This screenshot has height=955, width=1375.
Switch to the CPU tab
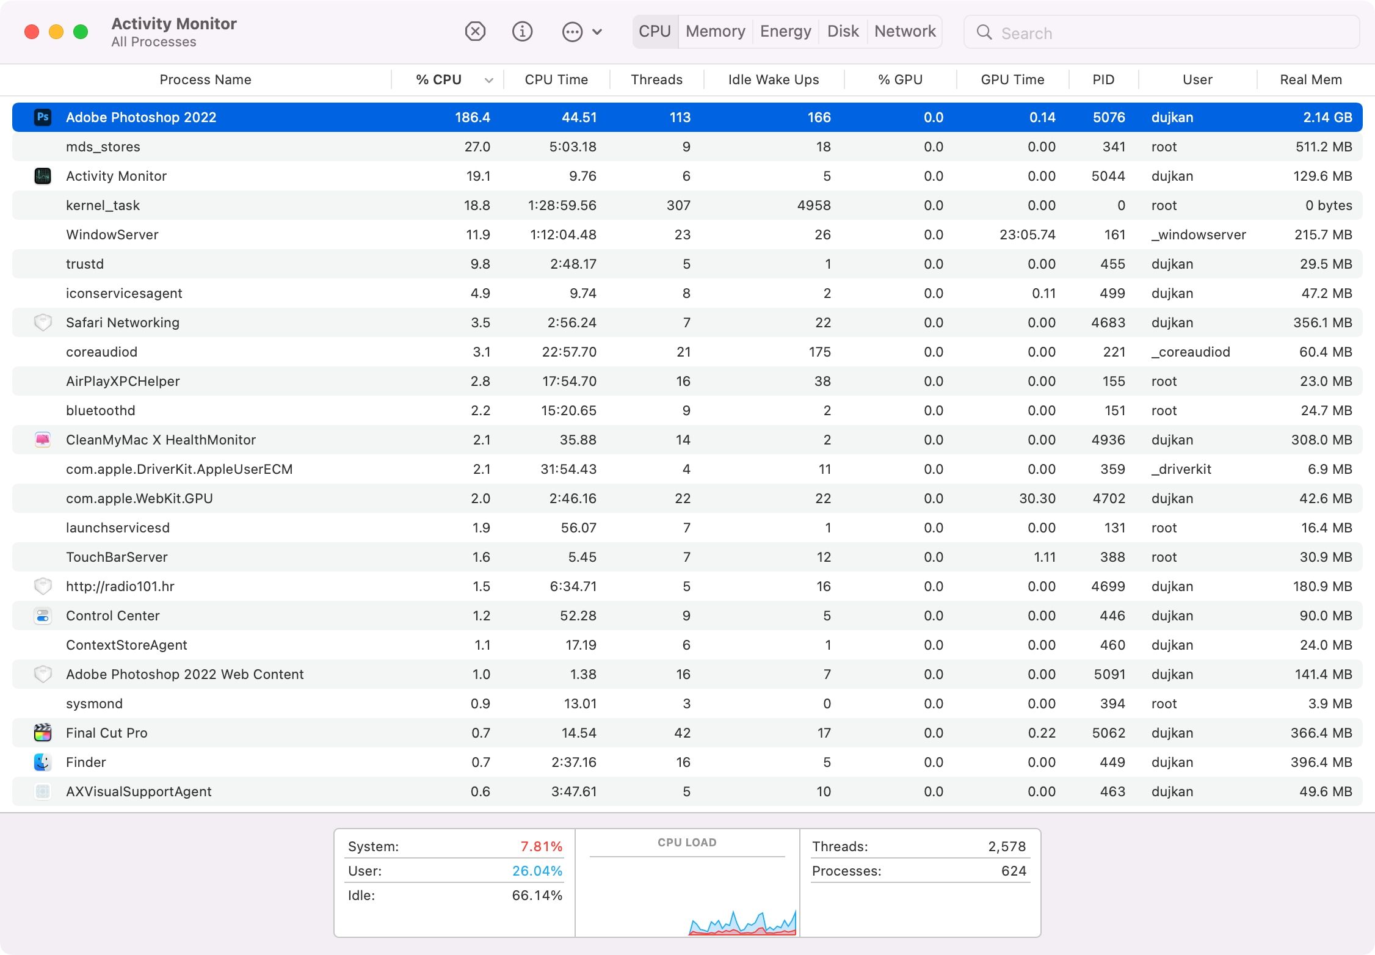coord(655,31)
